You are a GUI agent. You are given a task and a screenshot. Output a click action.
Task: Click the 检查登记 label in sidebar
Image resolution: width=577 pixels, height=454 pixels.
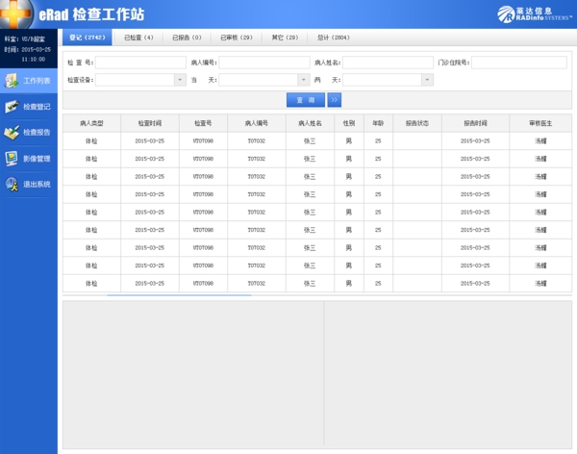37,107
